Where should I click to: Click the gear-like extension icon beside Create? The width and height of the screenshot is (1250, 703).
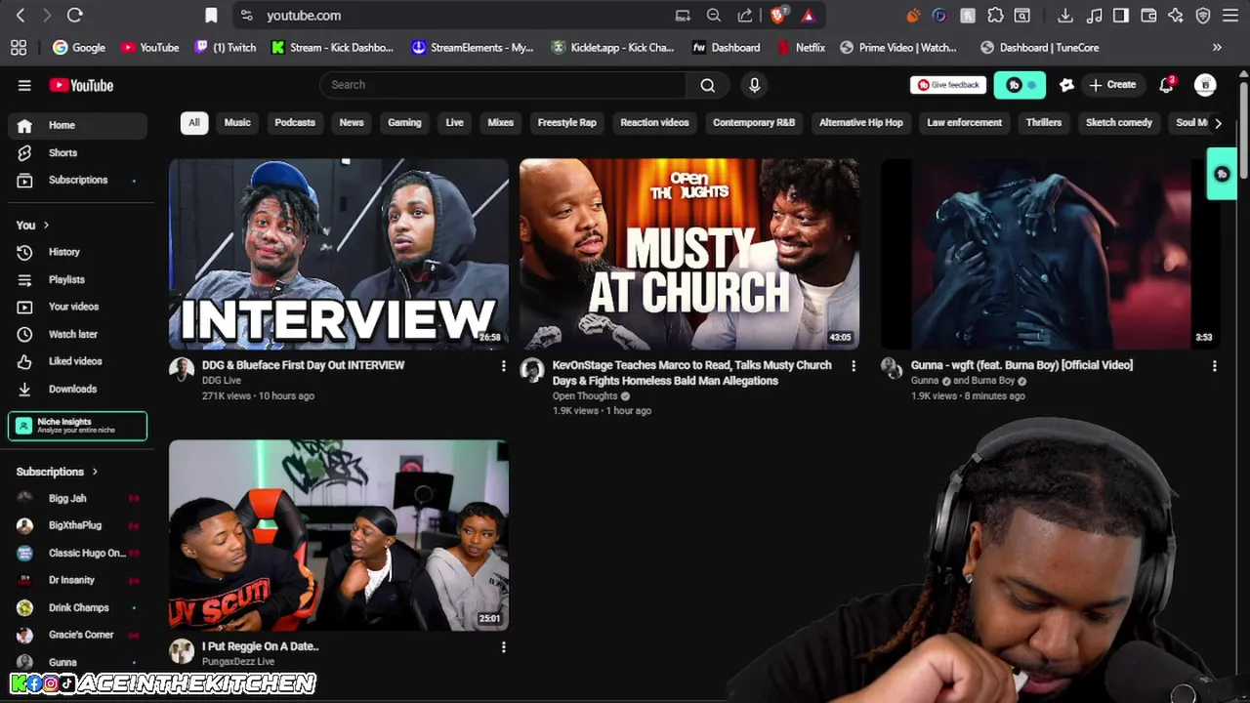coord(1066,85)
